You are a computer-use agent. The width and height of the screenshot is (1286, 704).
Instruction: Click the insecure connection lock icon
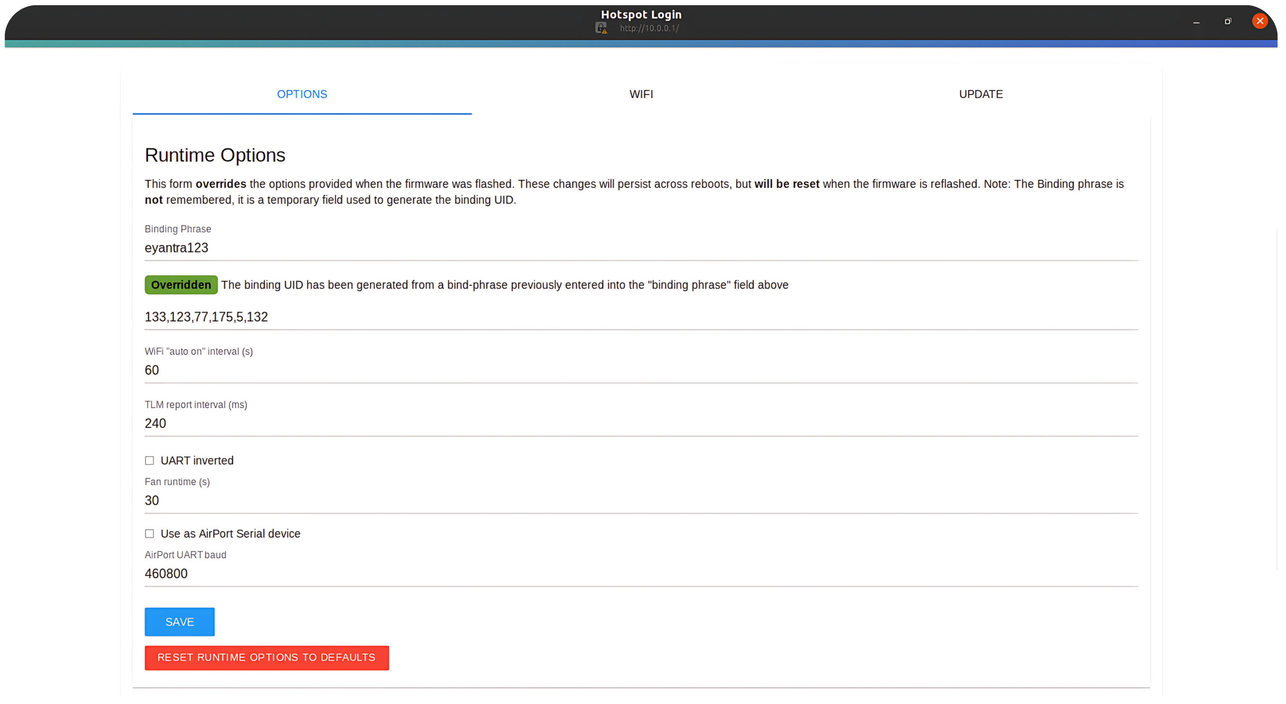[x=601, y=29]
